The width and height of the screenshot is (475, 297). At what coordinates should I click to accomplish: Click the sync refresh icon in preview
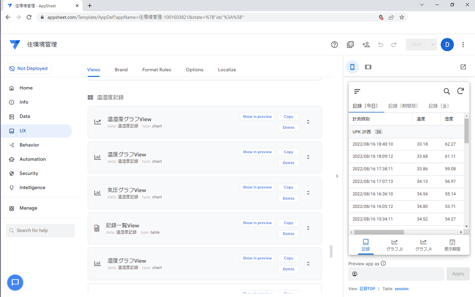460,91
